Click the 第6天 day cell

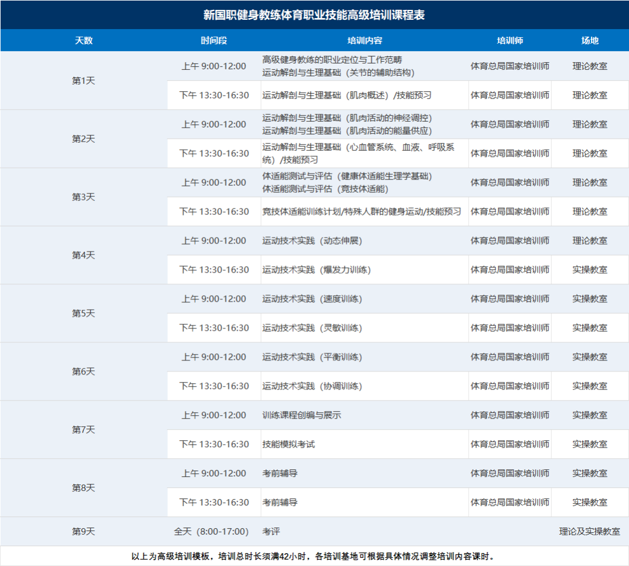point(83,372)
